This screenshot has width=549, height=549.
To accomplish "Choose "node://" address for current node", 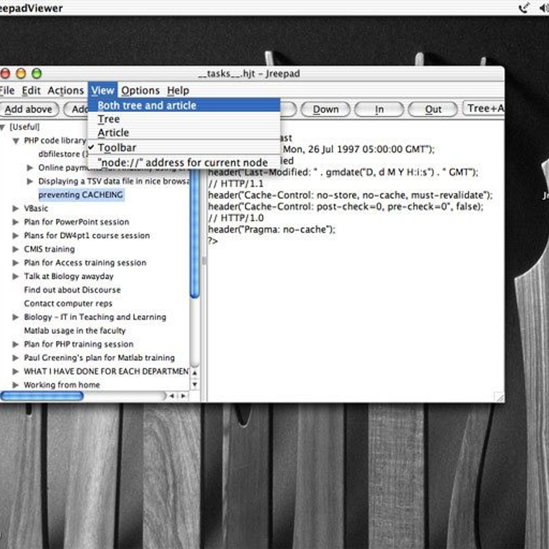I will point(184,162).
